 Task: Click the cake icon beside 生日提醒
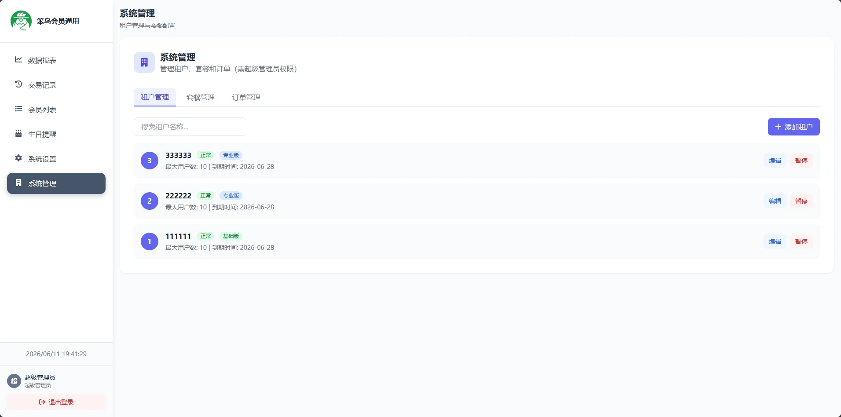(x=18, y=133)
